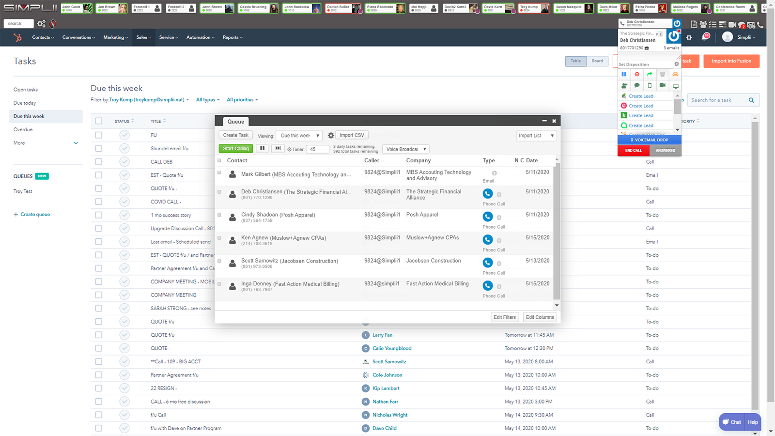Click the skip-forward button in the queue
The width and height of the screenshot is (775, 436).
(278, 149)
